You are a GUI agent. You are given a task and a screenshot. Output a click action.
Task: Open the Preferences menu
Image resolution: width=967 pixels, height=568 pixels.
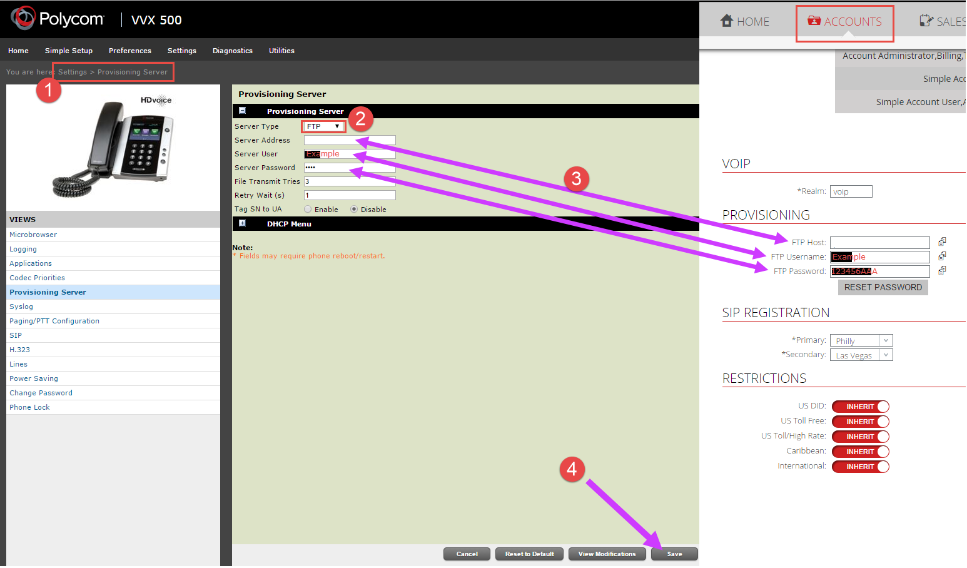point(130,51)
